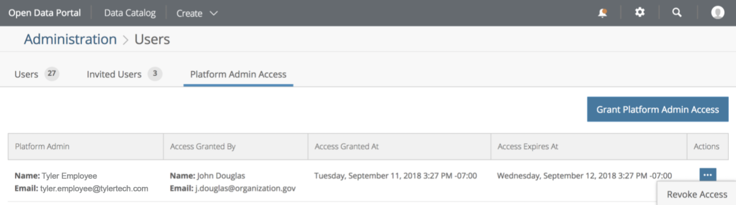The height and width of the screenshot is (205, 736).
Task: Choose Revoke Access from the menu
Action: [x=697, y=194]
